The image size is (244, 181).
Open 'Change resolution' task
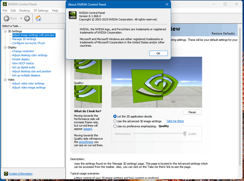coord(23,51)
